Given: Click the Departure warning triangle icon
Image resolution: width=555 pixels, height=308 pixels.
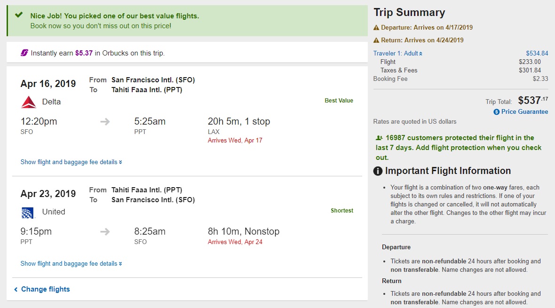Looking at the screenshot, I should [x=376, y=27].
